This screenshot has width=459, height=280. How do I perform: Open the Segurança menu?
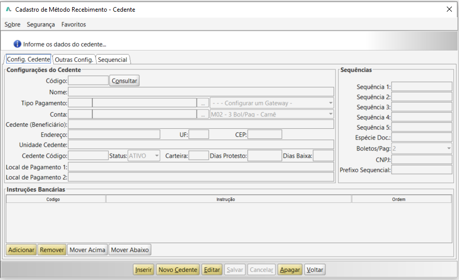point(41,24)
